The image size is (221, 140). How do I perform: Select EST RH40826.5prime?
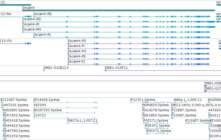click(155, 105)
